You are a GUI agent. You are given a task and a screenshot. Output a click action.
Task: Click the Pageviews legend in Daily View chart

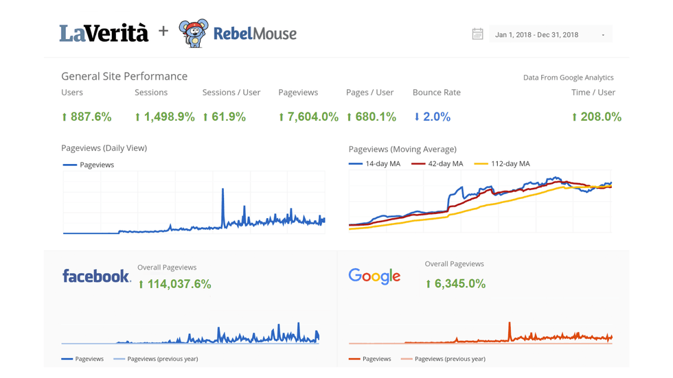(x=89, y=165)
